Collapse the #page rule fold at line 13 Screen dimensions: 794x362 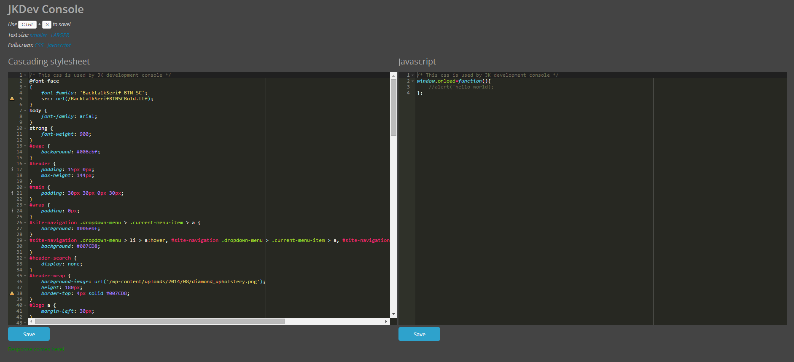(25, 146)
